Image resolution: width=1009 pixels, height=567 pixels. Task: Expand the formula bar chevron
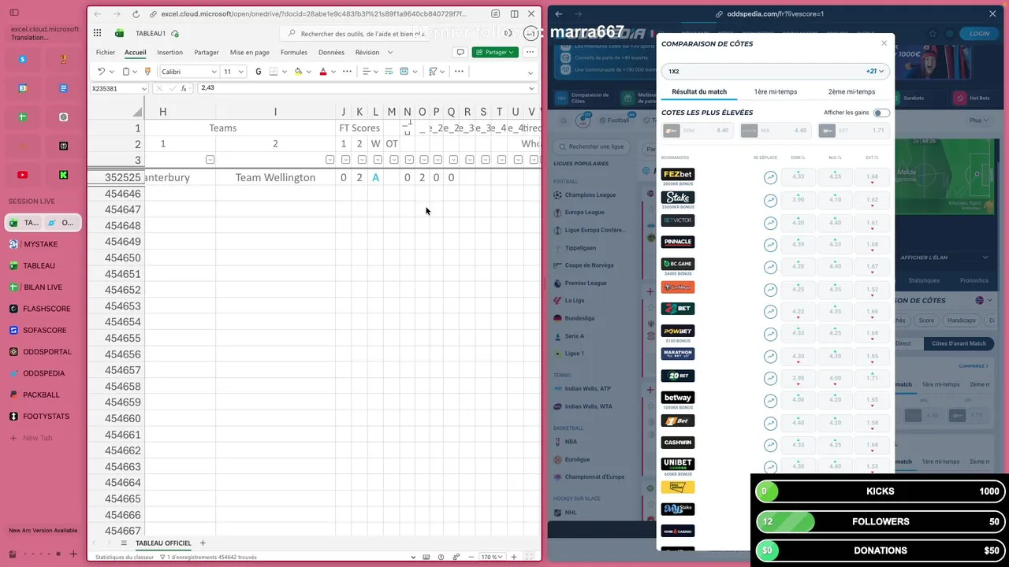(x=532, y=88)
